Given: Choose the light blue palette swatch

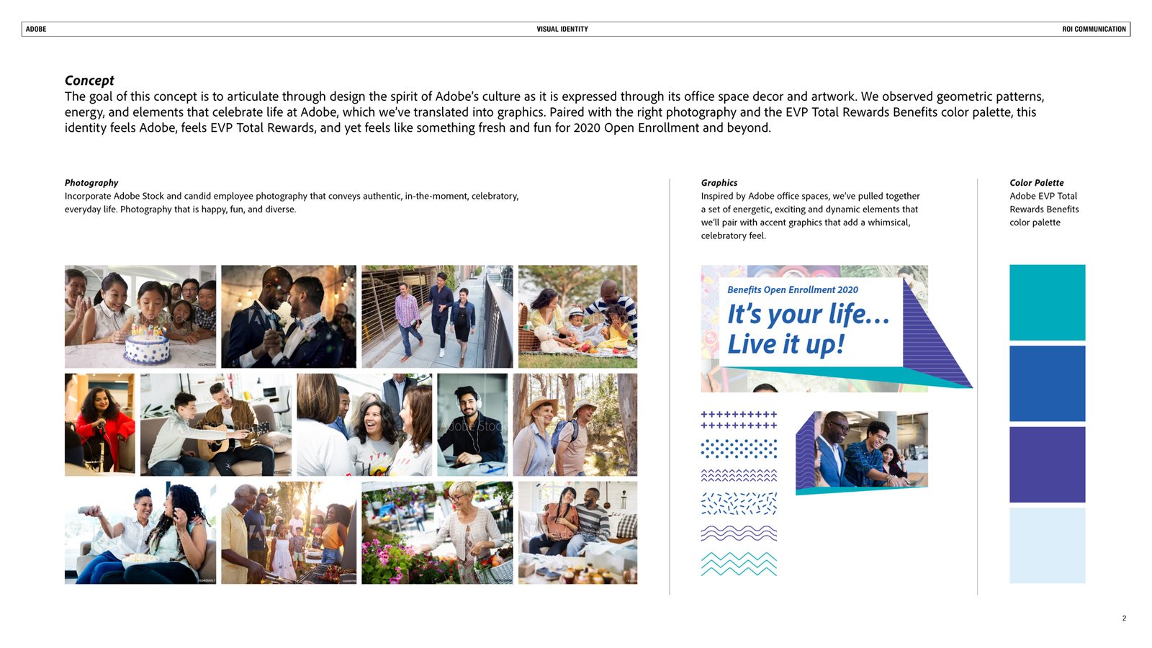Looking at the screenshot, I should 1047,545.
